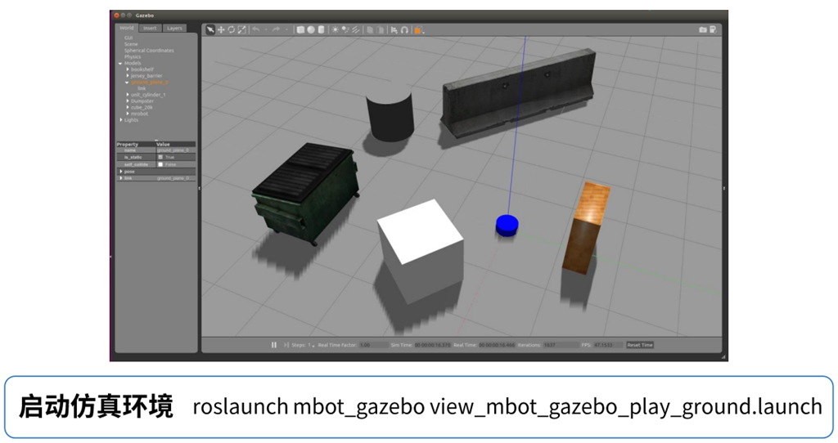Image resolution: width=838 pixels, height=443 pixels.
Task: Take a screenshot with camera icon
Action: (x=703, y=30)
